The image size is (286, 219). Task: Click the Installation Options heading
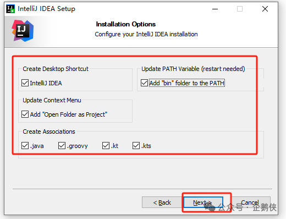[x=126, y=24]
